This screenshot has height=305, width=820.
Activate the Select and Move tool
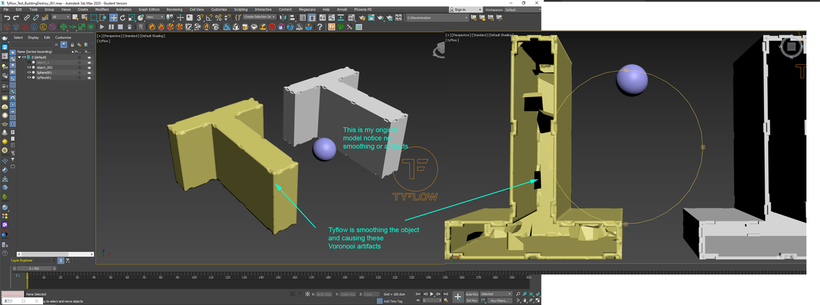tap(113, 18)
